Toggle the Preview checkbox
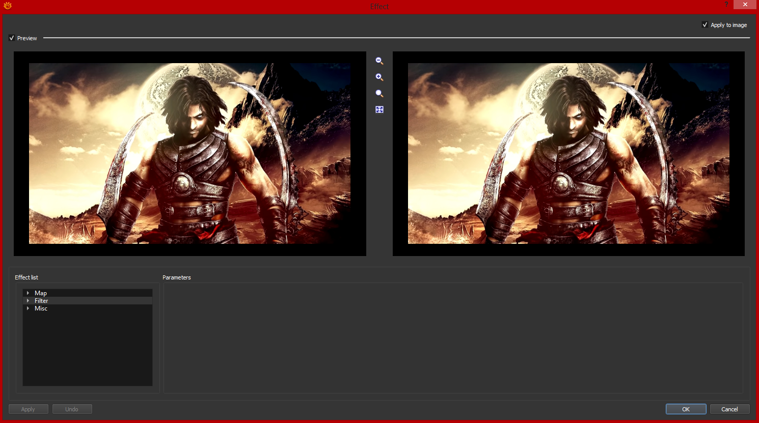 12,38
